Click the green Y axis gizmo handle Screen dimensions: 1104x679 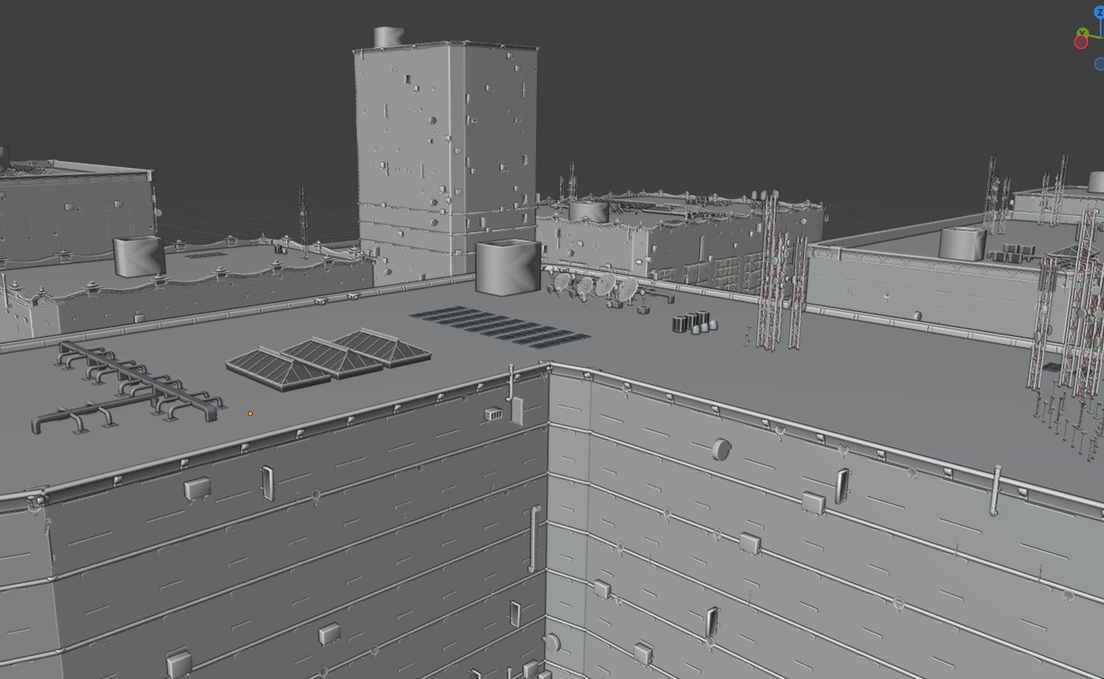pyautogui.click(x=1082, y=33)
